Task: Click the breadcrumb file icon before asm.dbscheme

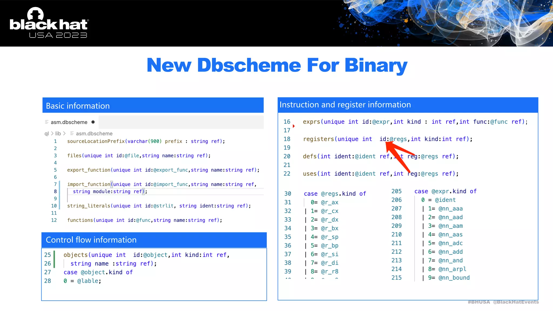Action: tap(72, 133)
